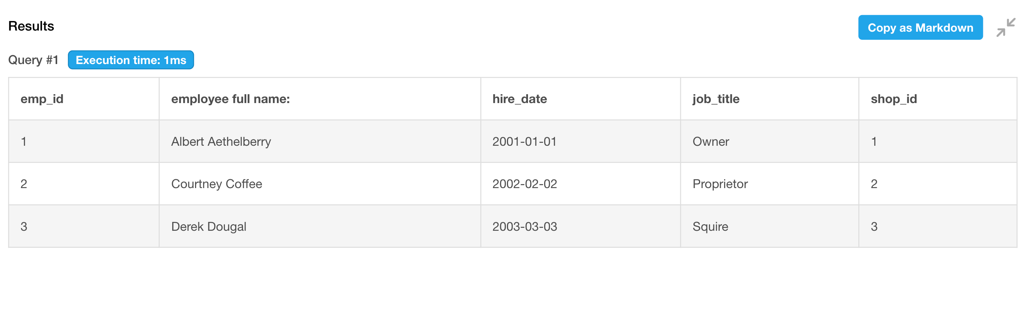
Task: Click the hire_date column header
Action: tap(580, 99)
